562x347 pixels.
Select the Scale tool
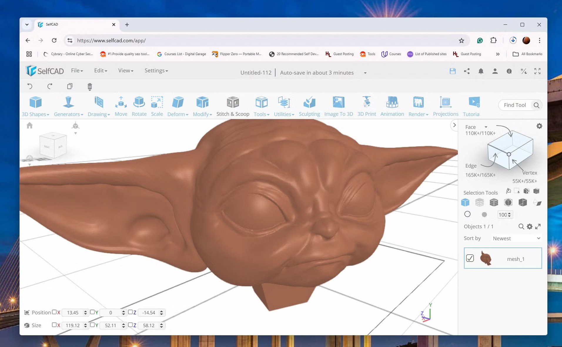pyautogui.click(x=157, y=106)
